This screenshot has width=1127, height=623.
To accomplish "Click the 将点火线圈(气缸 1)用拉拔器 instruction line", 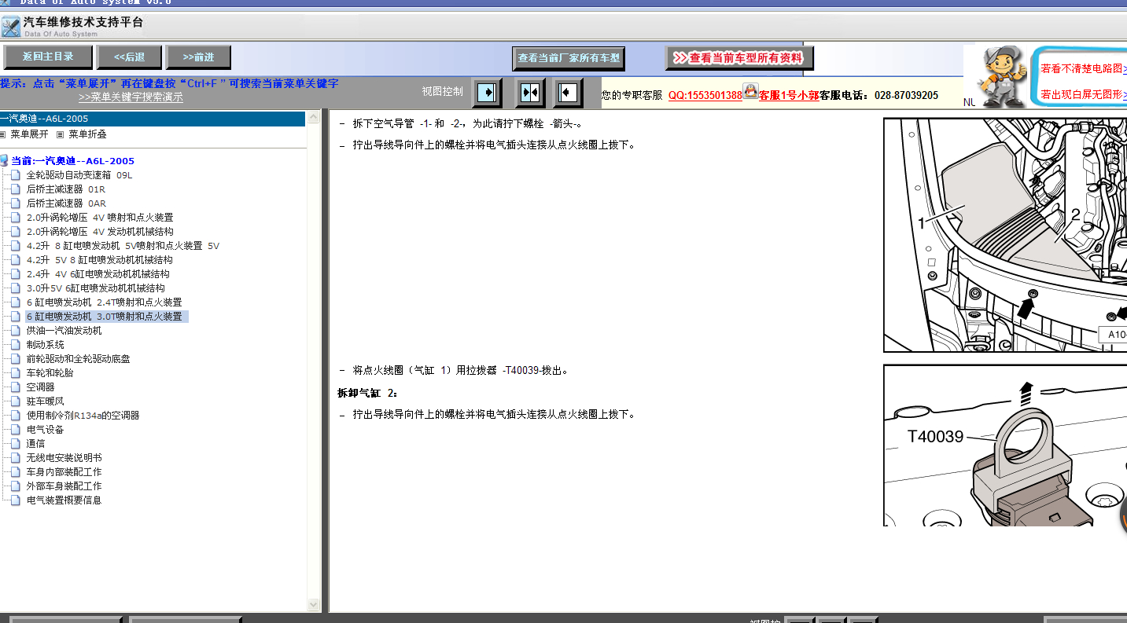I will (460, 370).
